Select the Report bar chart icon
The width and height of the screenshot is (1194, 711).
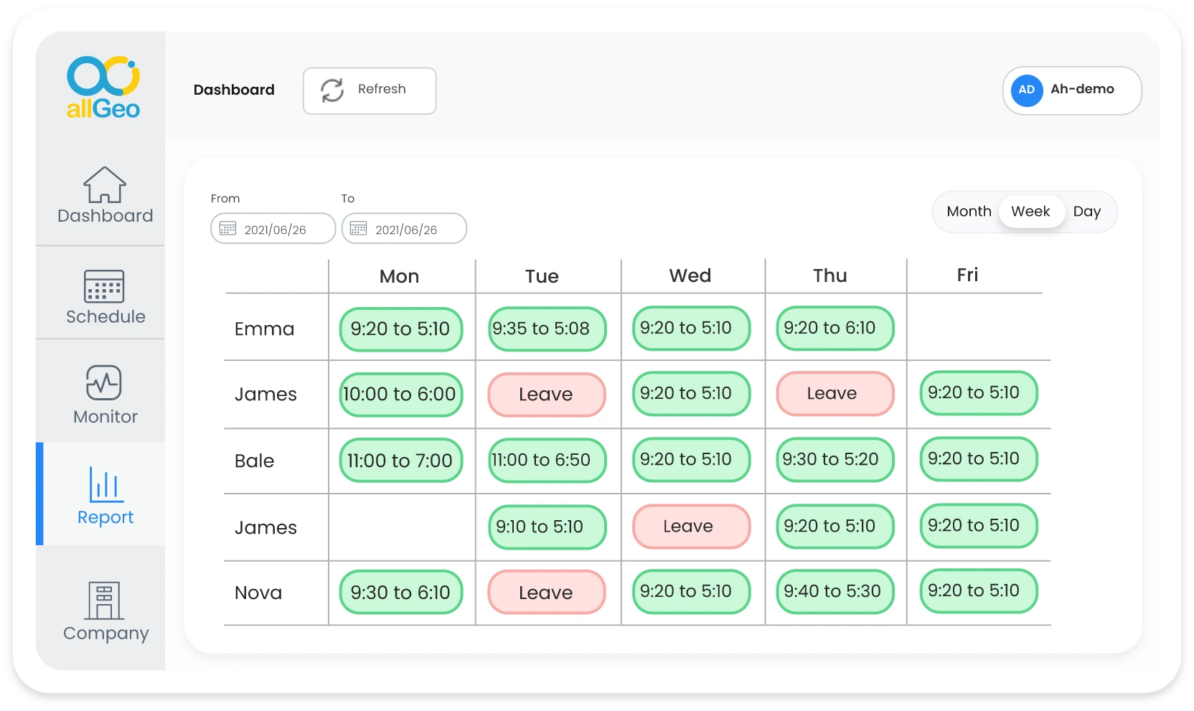pyautogui.click(x=106, y=484)
